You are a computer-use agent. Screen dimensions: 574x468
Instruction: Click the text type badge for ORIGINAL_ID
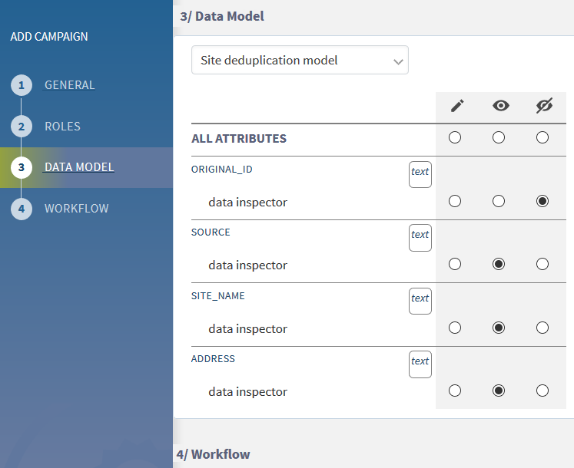point(420,173)
